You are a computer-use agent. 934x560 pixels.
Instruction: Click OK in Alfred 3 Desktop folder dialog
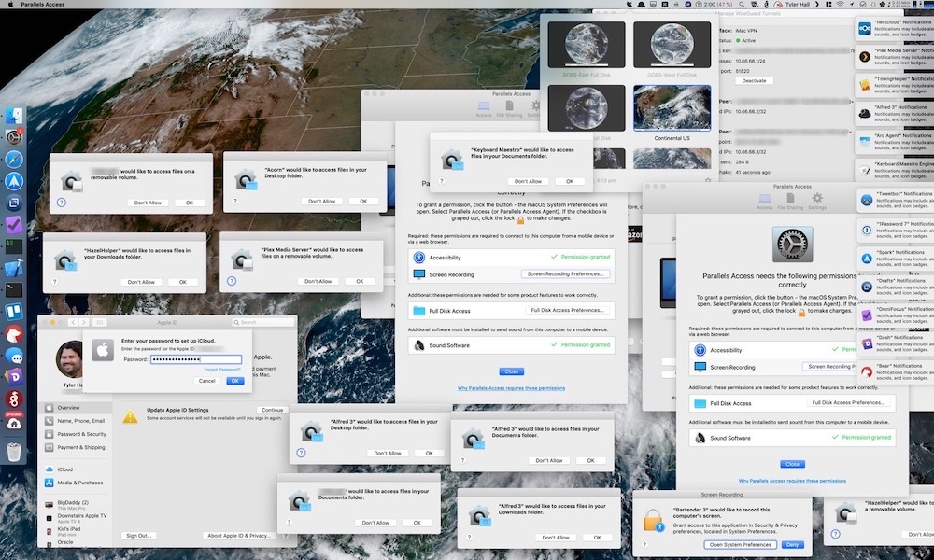(429, 453)
